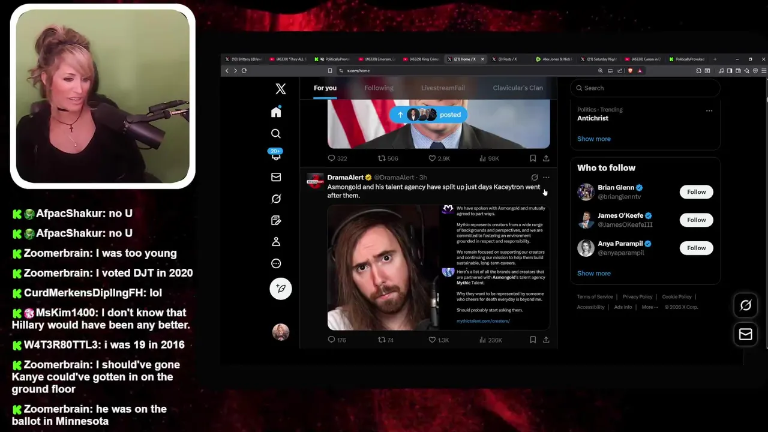Viewport: 768px width, 432px height.
Task: Compose a new post with feather button
Action: (x=280, y=289)
